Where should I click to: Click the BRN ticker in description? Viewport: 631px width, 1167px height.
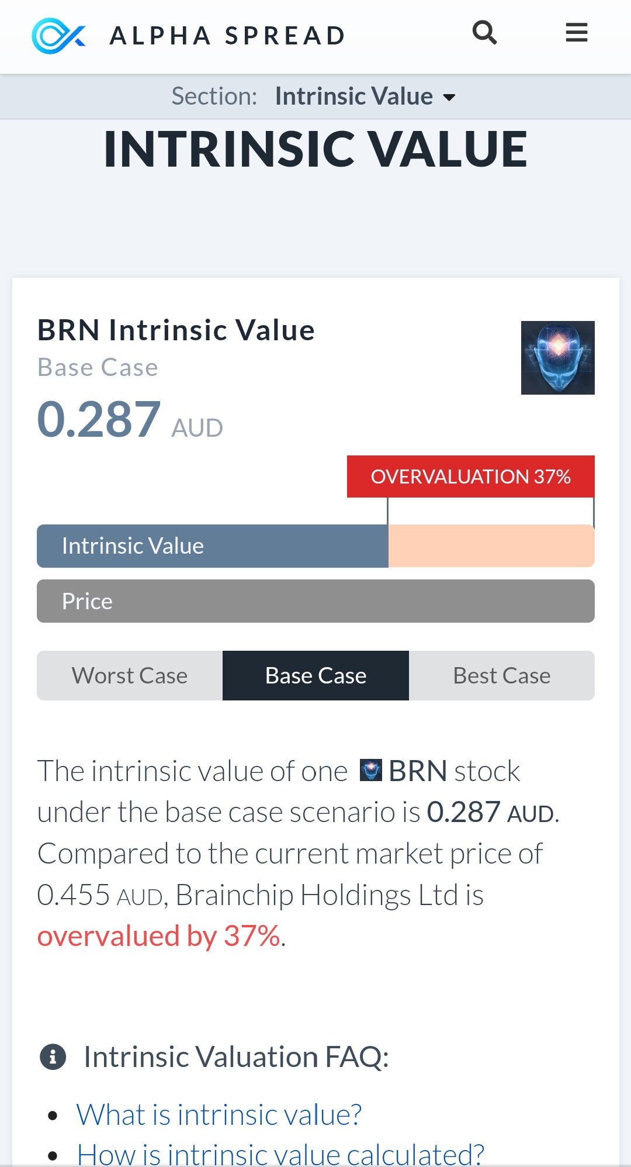tap(418, 771)
